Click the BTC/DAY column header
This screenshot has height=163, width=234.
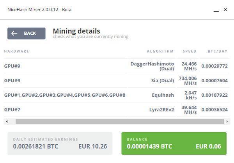tap(218, 51)
